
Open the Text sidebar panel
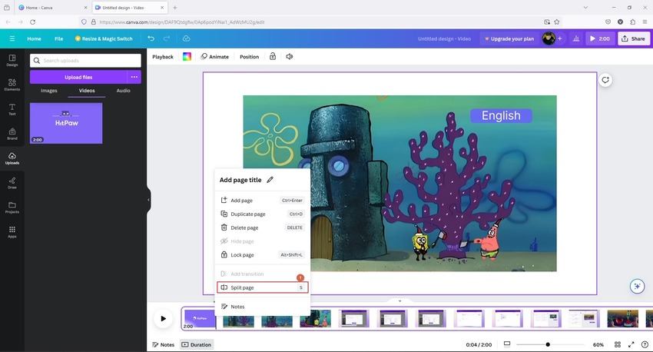(12, 109)
